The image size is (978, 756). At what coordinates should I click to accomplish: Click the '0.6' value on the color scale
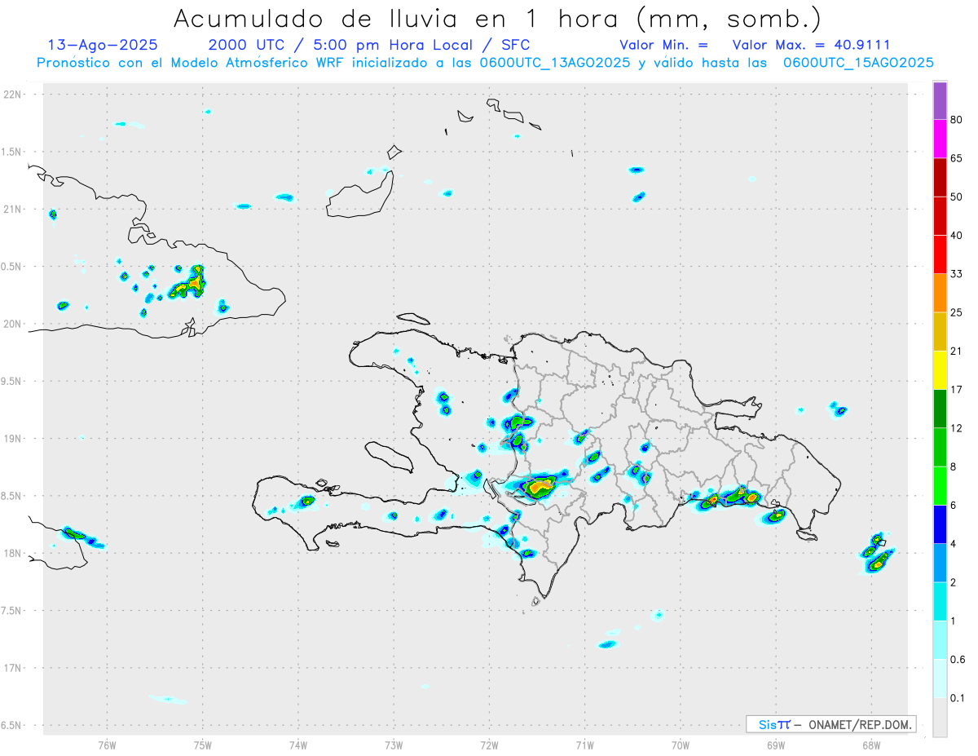click(x=958, y=659)
